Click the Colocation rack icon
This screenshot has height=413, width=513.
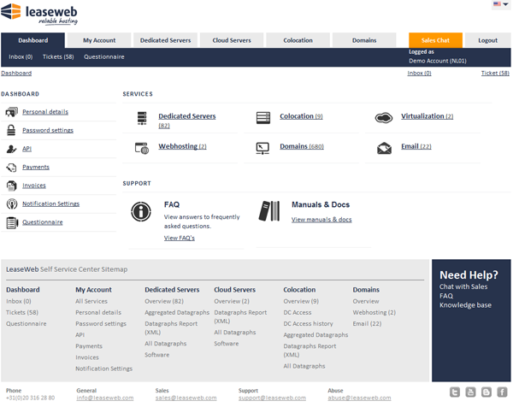click(x=263, y=117)
